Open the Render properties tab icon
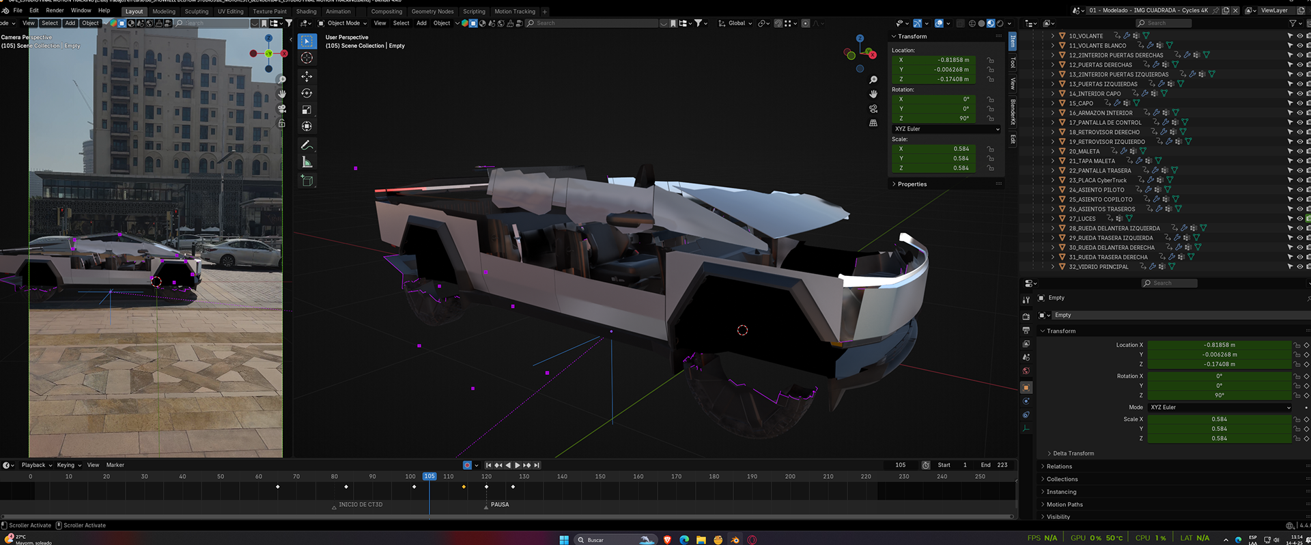Image resolution: width=1311 pixels, height=545 pixels. [x=1026, y=317]
